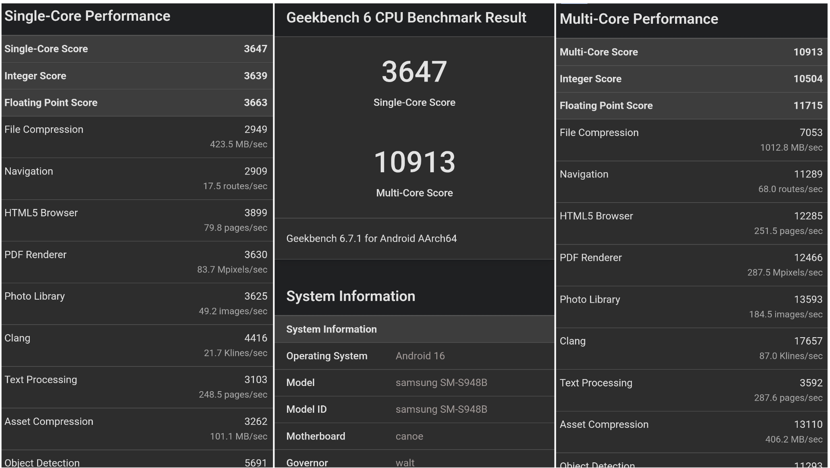The width and height of the screenshot is (830, 468).
Task: Select the "68.0 routes/sec" navigation rate
Action: pyautogui.click(x=790, y=189)
